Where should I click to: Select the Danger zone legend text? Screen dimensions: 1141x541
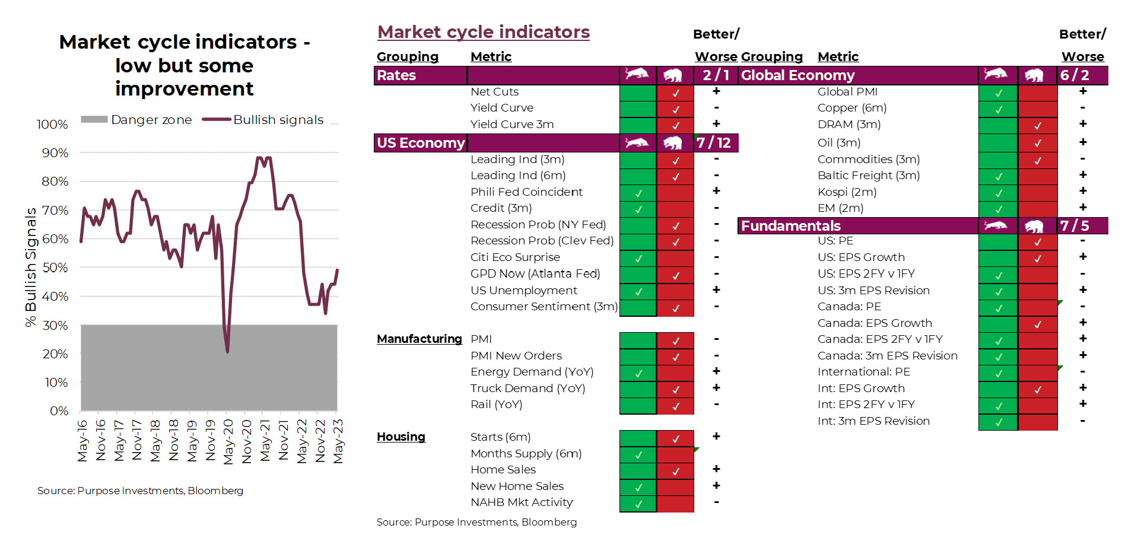point(151,120)
